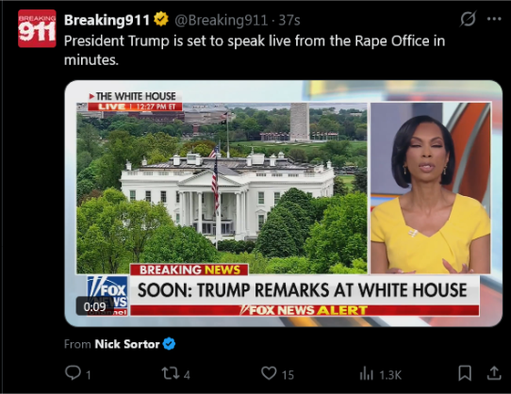511x394 pixels.
Task: Visit Nick Sortor's profile link
Action: tap(127, 344)
